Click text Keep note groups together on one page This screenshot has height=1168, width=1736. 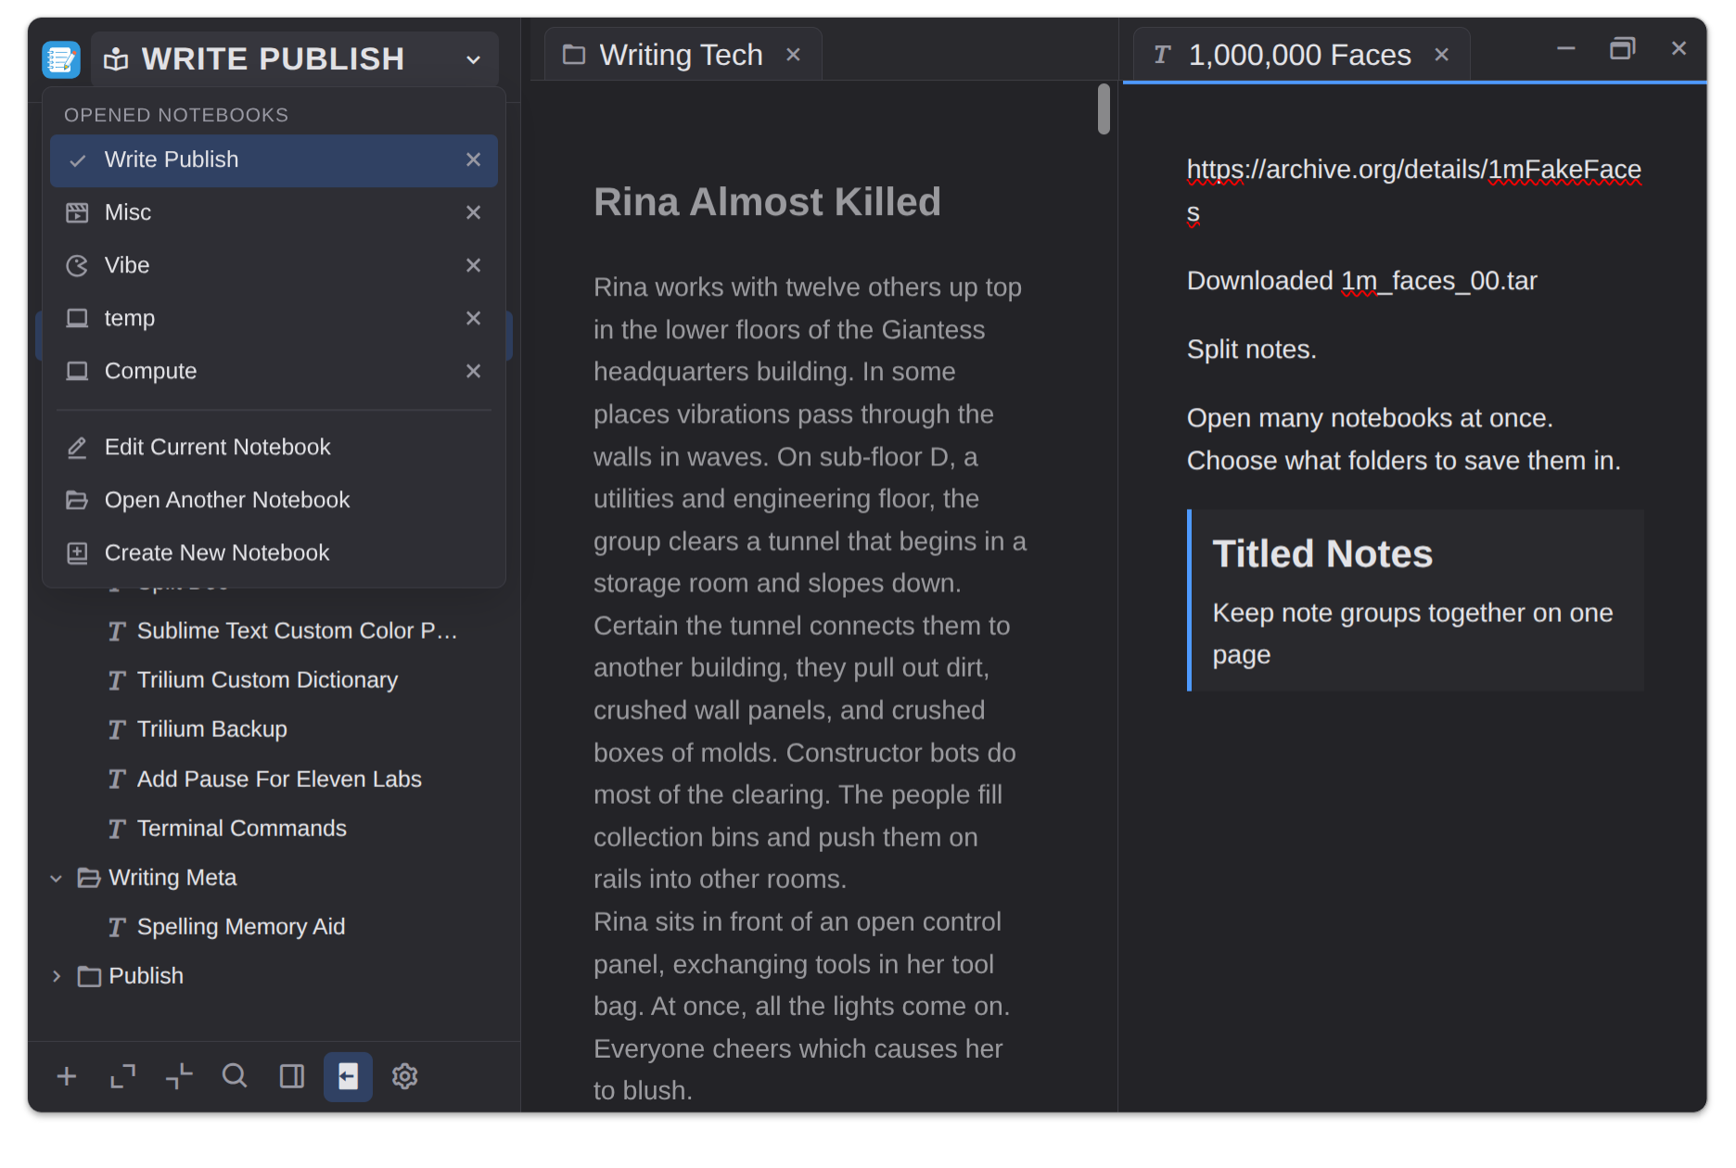pos(1412,634)
